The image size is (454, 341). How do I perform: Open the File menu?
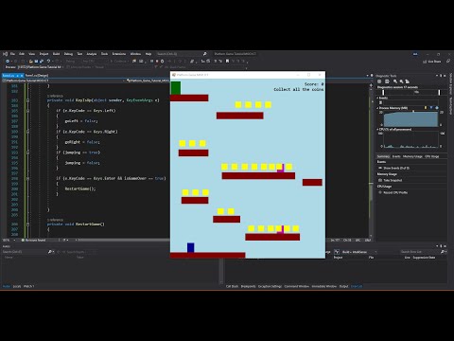pyautogui.click(x=12, y=54)
